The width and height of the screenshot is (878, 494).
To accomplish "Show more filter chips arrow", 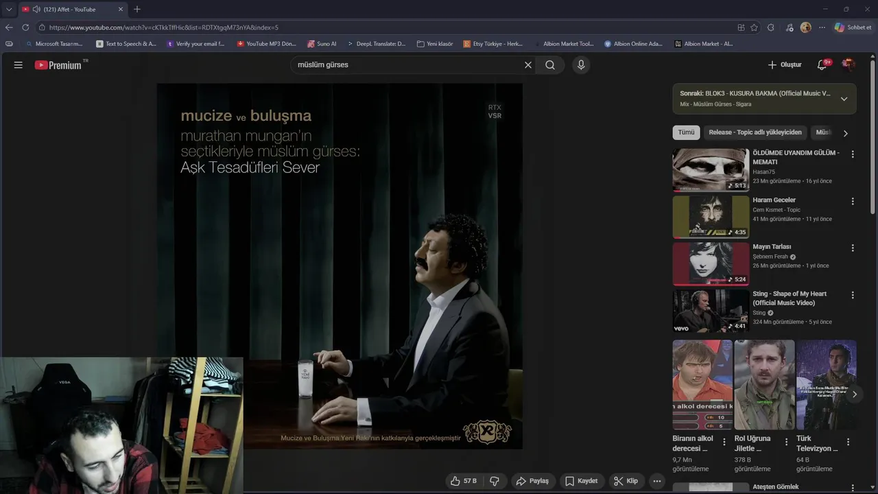I will (x=845, y=133).
